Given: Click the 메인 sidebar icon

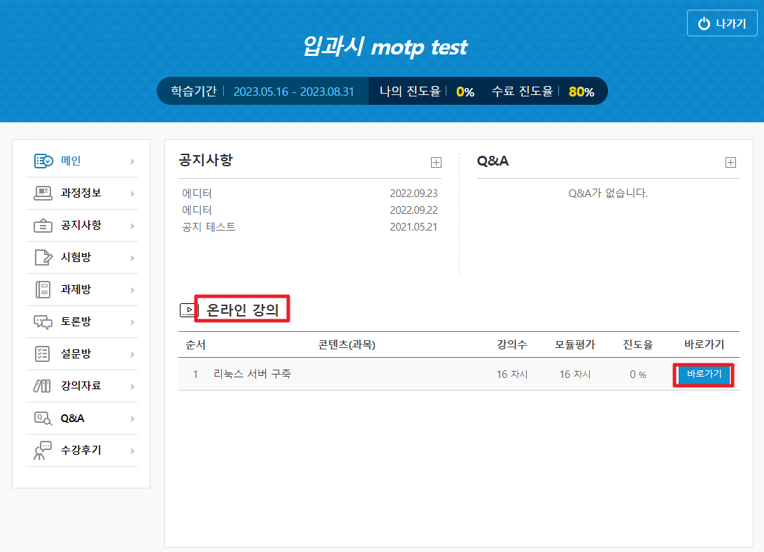Looking at the screenshot, I should [x=43, y=161].
